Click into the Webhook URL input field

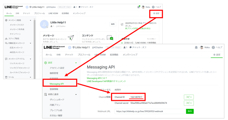click(x=150, y=111)
